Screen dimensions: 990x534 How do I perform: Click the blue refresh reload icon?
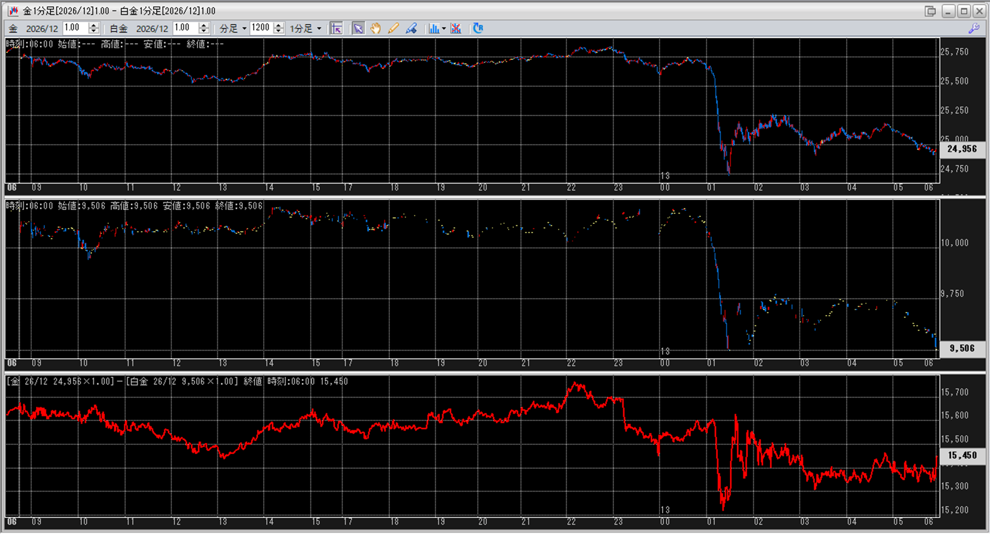[478, 29]
